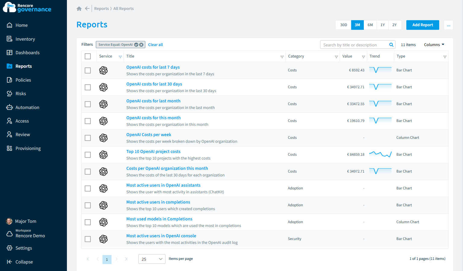Click trend sparkline for Top 10 OpenAI project costs

tap(380, 154)
